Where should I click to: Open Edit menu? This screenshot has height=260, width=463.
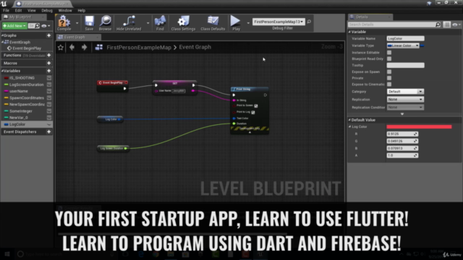tap(18, 10)
